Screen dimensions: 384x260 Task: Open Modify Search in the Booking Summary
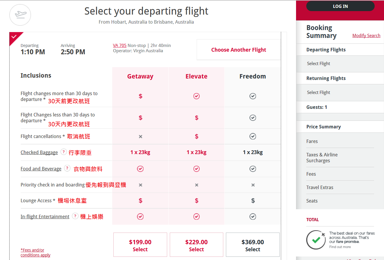click(x=366, y=35)
